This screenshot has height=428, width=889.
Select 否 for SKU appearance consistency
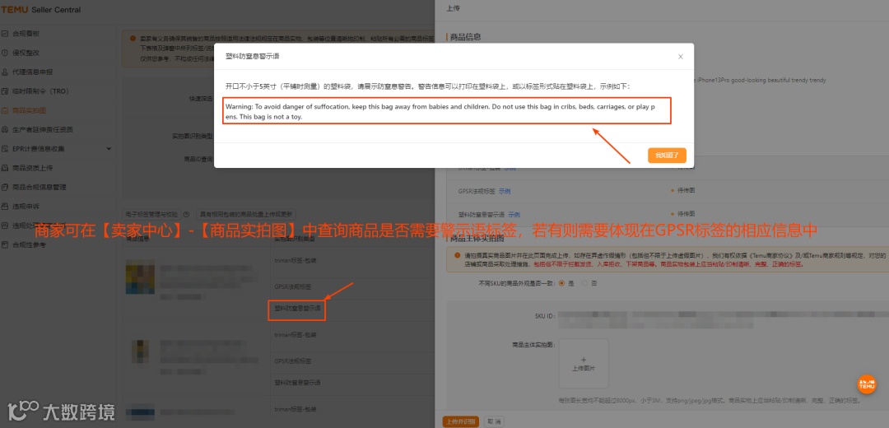click(584, 283)
